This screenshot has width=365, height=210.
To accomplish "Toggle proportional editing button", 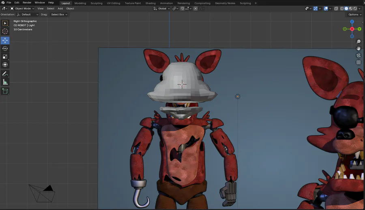I will (x=195, y=8).
